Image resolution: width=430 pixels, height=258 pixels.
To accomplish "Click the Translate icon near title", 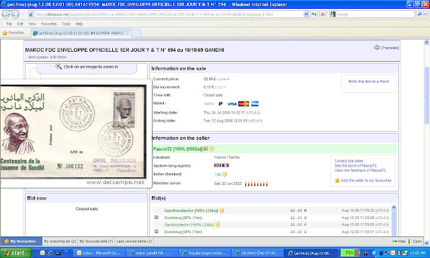I will [377, 48].
